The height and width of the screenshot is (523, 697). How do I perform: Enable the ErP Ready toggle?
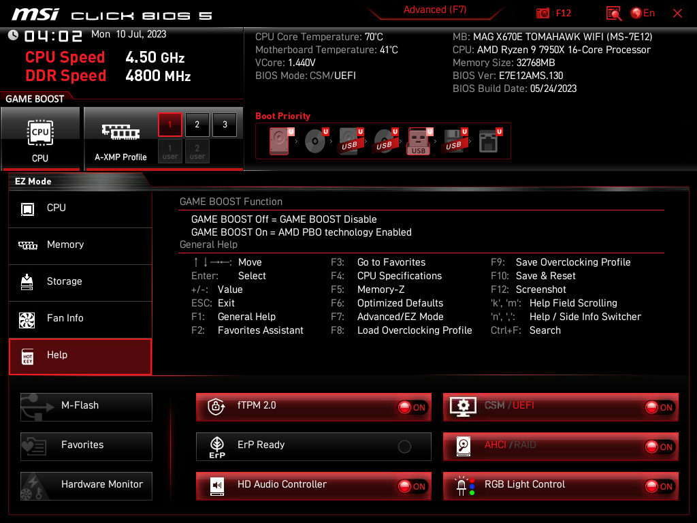[x=404, y=447]
